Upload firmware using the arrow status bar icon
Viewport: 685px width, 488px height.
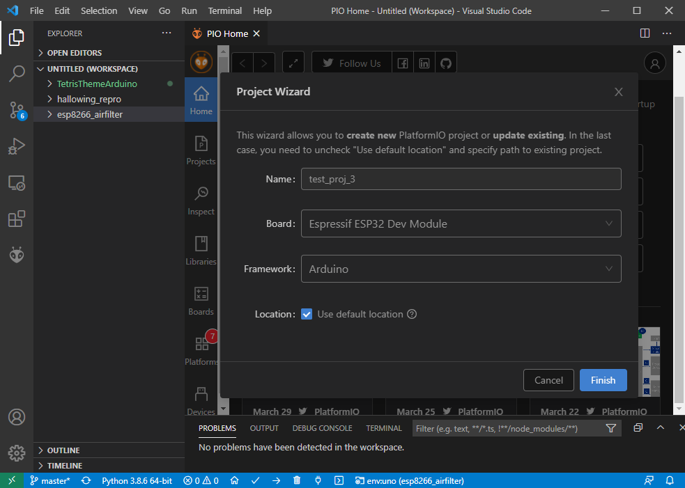point(275,480)
